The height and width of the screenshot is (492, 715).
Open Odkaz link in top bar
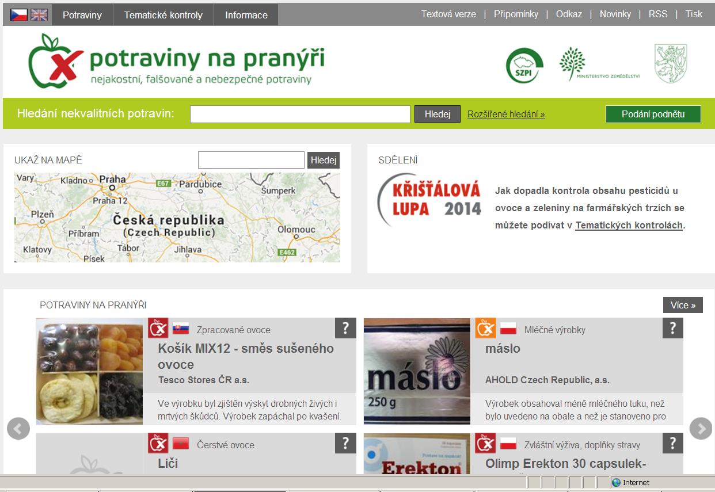coord(569,14)
